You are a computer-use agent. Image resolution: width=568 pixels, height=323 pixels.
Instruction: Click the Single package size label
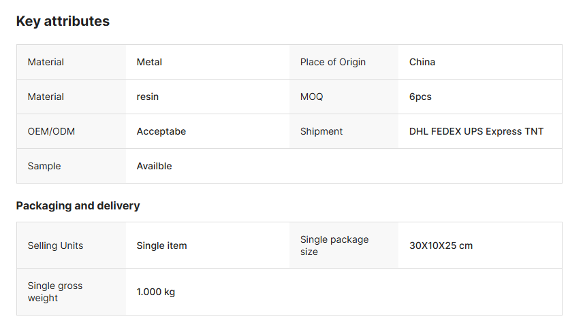(334, 245)
